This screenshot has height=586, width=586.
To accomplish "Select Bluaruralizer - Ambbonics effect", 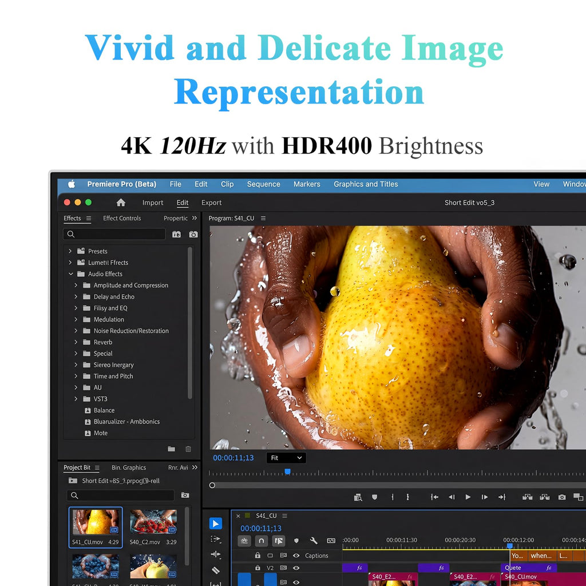I will 126,422.
